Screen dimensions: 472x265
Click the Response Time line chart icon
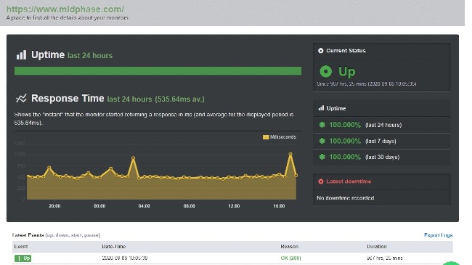21,98
